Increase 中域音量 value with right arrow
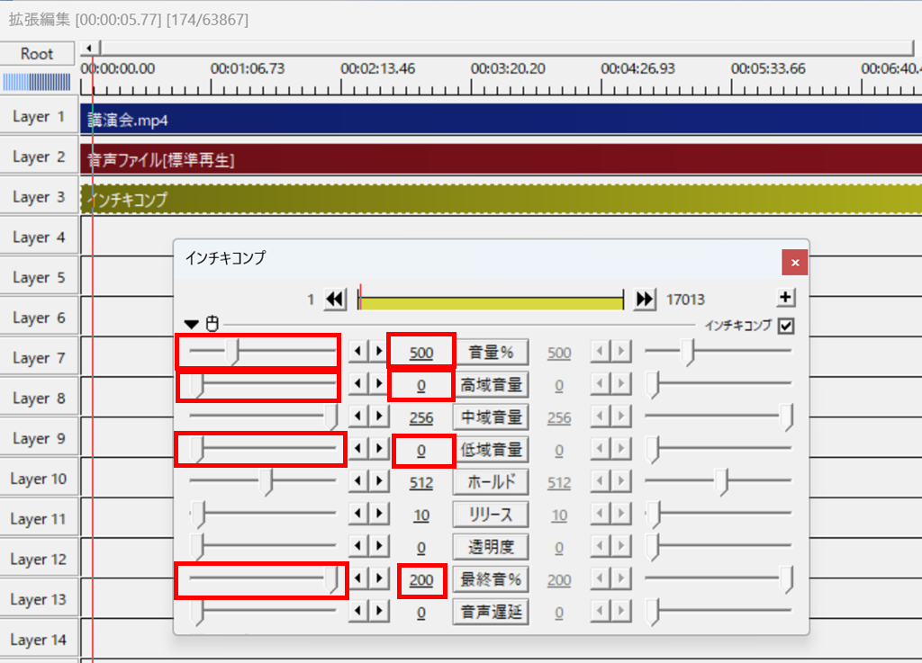This screenshot has width=922, height=663. coord(380,417)
